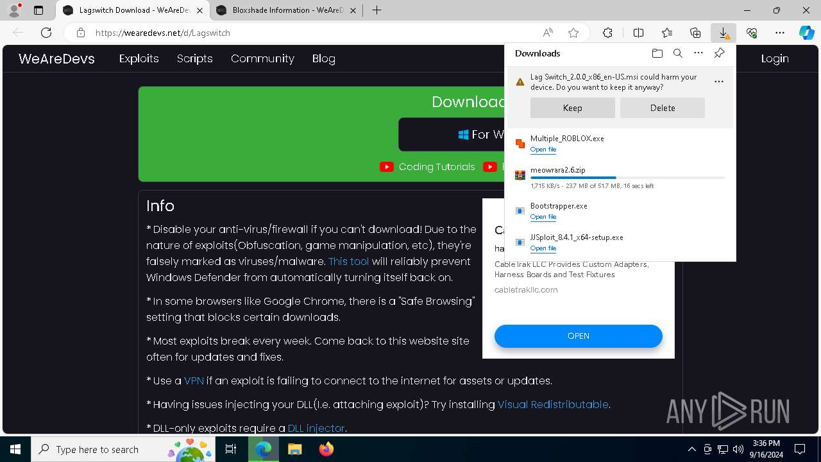Toggle Split screen icon

[638, 33]
